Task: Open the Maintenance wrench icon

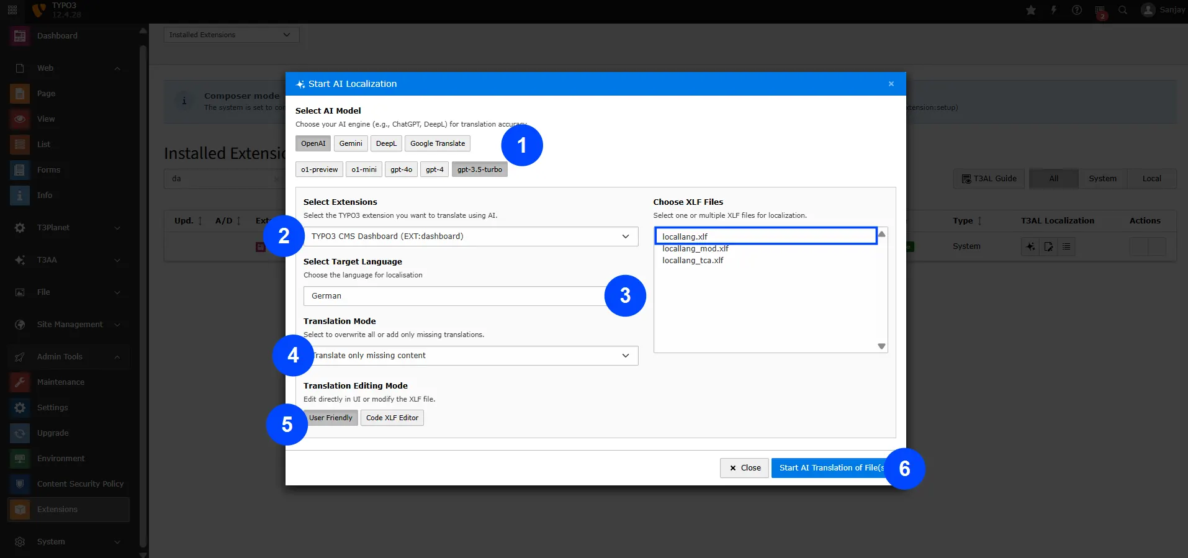Action: pos(20,382)
